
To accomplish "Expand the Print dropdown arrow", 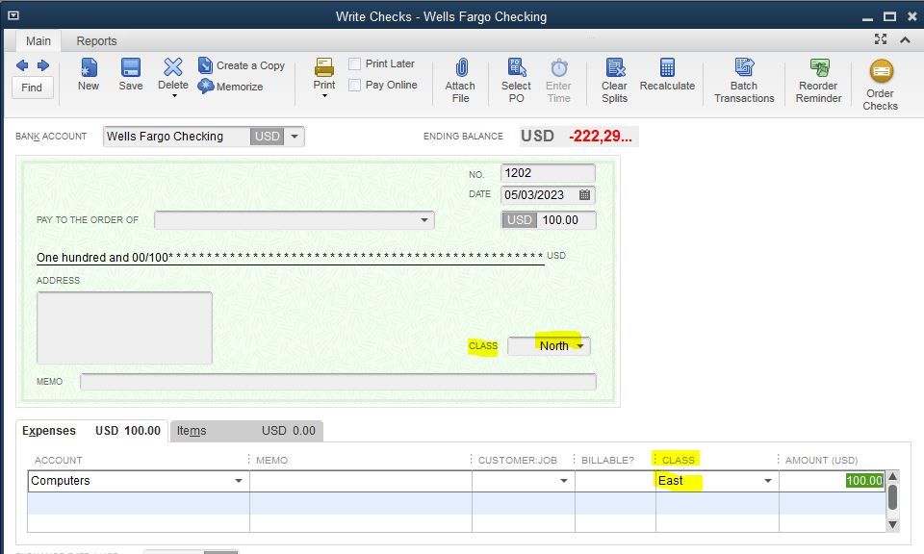I will [324, 95].
